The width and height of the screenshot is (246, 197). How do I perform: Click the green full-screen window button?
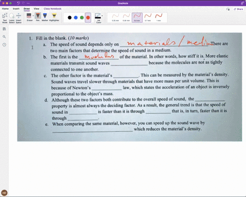[11, 3]
